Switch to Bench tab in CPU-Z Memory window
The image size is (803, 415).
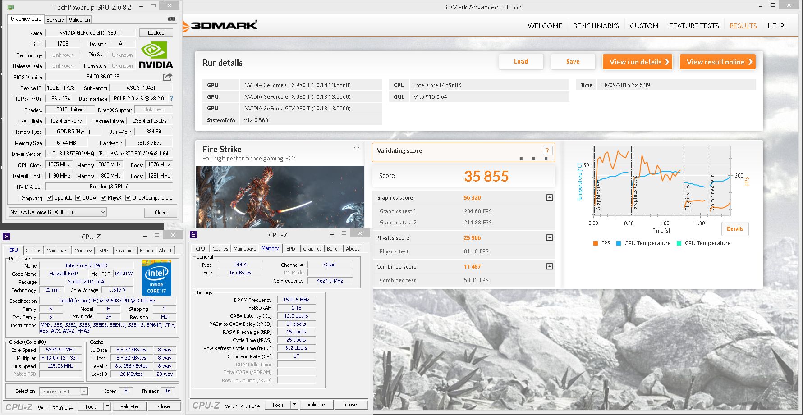click(x=334, y=249)
